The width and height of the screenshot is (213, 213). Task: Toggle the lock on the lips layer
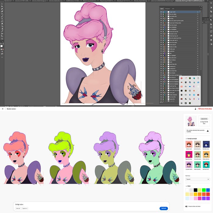coord(163,53)
